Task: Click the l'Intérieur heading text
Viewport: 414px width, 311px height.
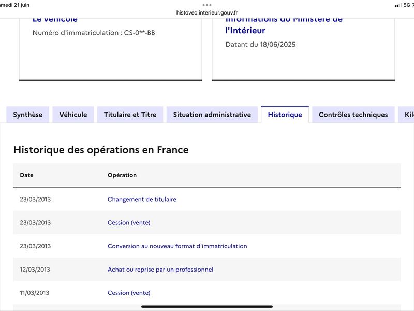Action: pyautogui.click(x=245, y=31)
